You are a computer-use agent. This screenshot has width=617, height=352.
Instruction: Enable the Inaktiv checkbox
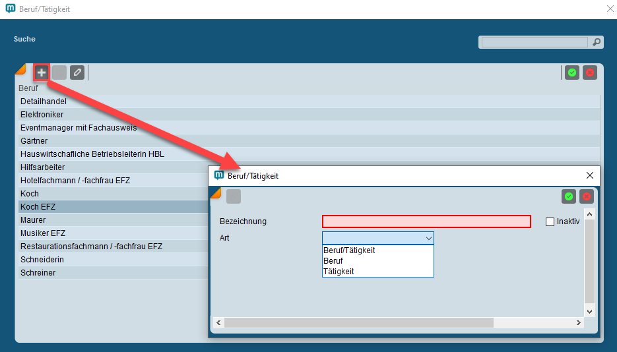(550, 221)
